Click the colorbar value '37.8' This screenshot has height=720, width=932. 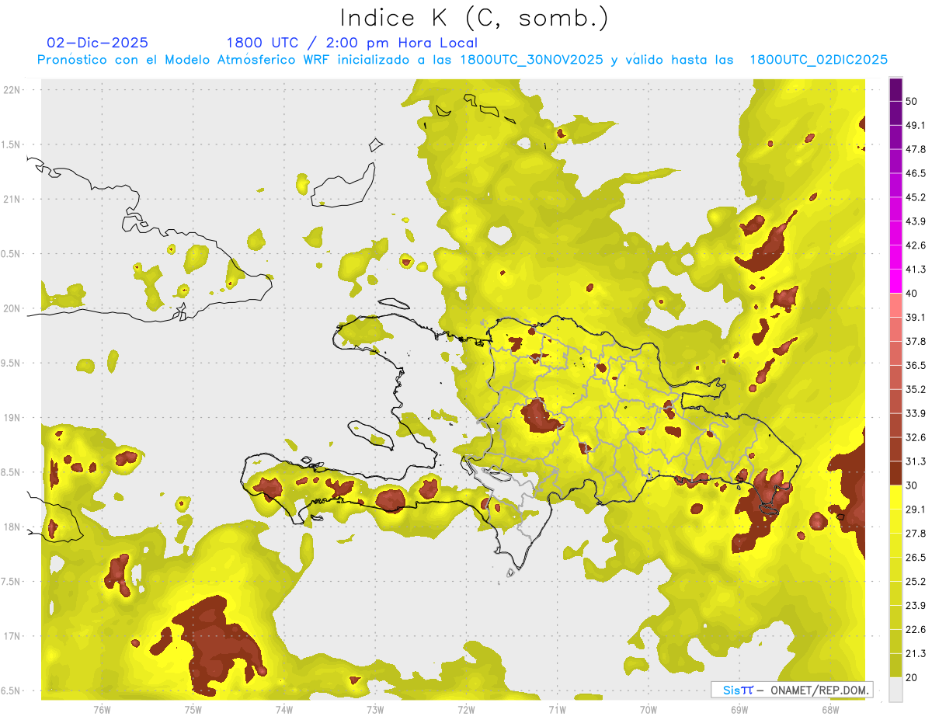[915, 341]
